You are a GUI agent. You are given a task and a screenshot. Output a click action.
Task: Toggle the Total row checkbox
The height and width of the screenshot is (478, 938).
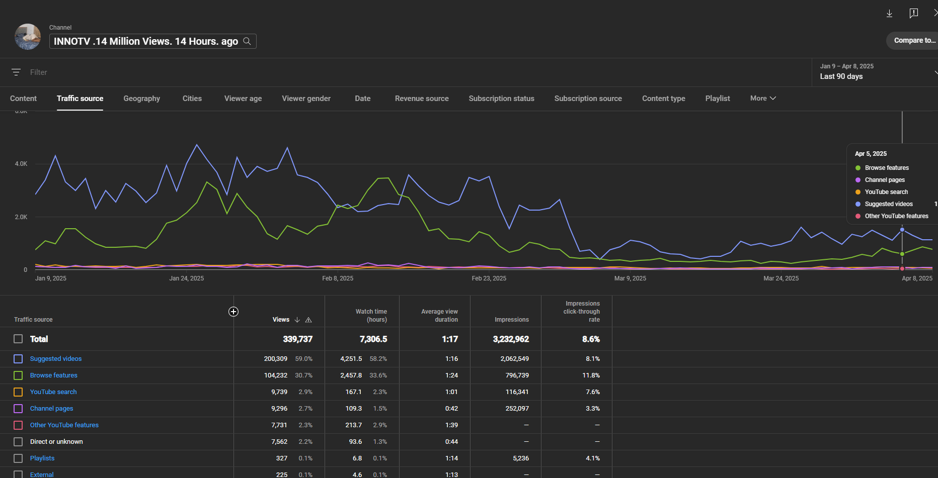18,339
